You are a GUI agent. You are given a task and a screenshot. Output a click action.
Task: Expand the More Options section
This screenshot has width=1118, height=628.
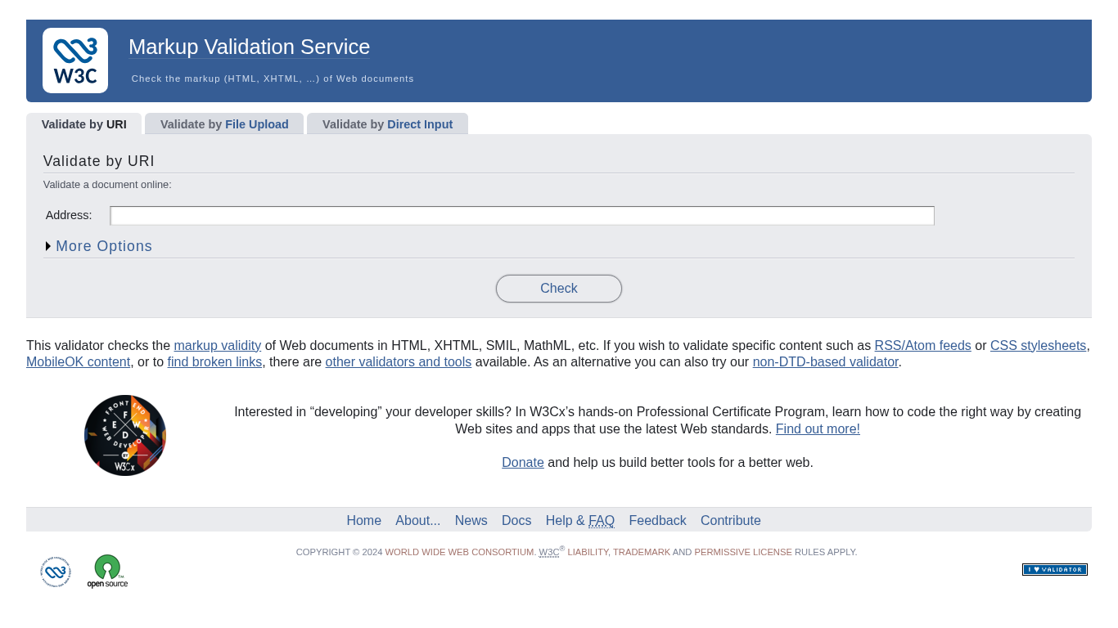pyautogui.click(x=103, y=246)
